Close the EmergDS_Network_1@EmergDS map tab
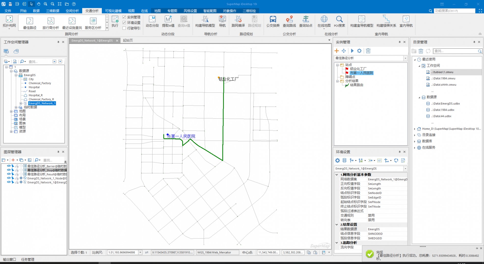The height and width of the screenshot is (264, 484). [x=117, y=41]
